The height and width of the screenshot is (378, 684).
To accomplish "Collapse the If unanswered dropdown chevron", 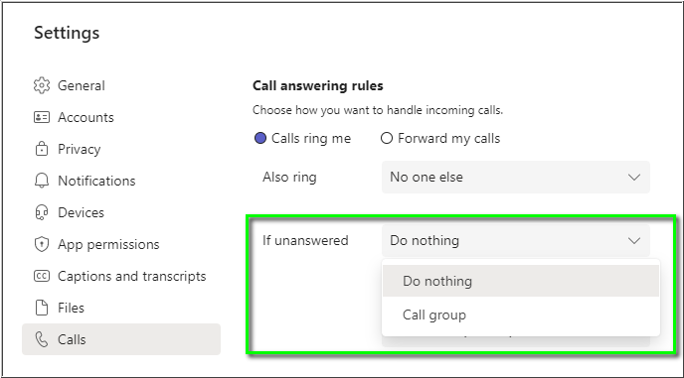I will coord(634,240).
